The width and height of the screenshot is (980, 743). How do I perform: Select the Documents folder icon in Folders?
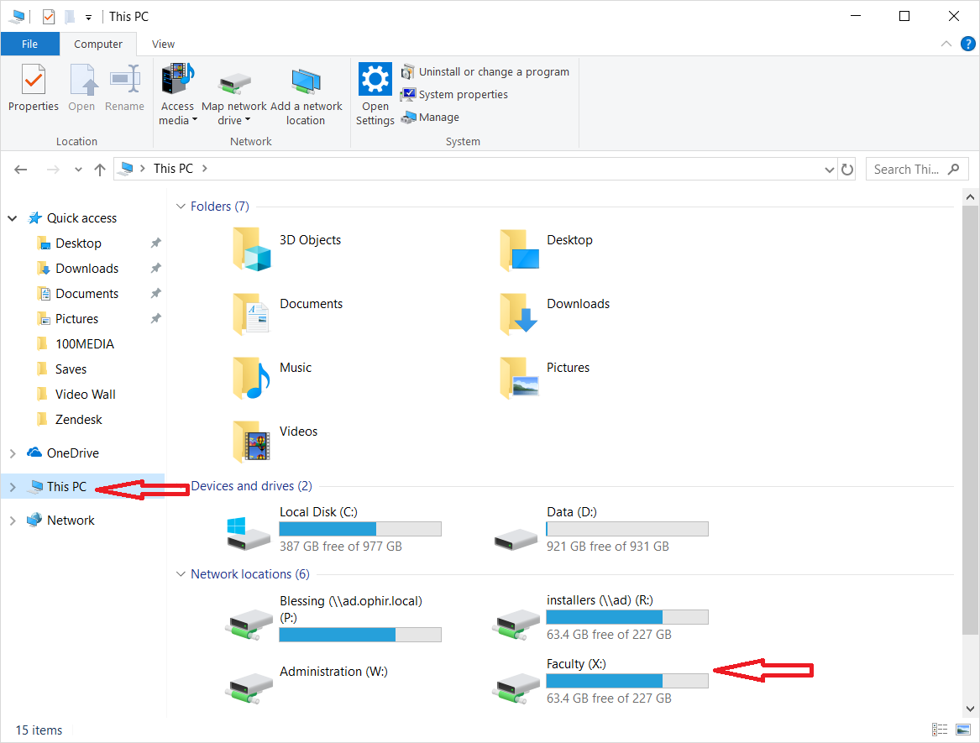tap(251, 312)
